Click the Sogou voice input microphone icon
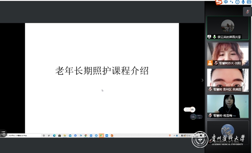Screen dimensions: 252x153 [x=243, y=2]
